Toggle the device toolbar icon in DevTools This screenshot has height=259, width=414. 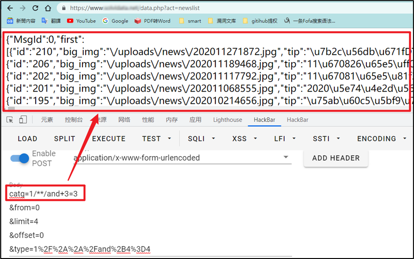click(x=23, y=120)
